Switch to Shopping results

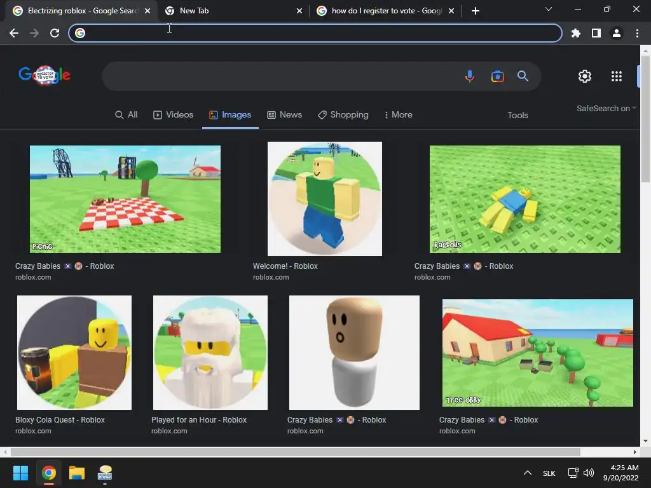tap(343, 115)
